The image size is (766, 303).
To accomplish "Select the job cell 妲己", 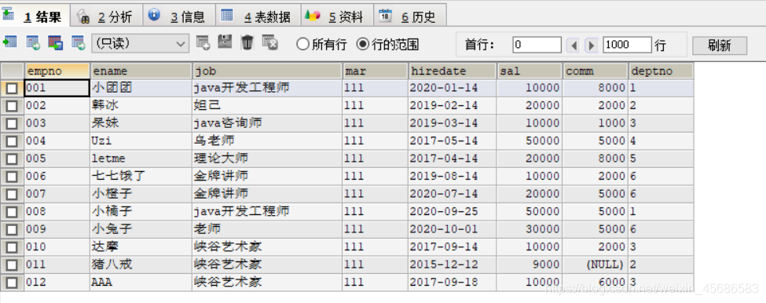I will 267,106.
